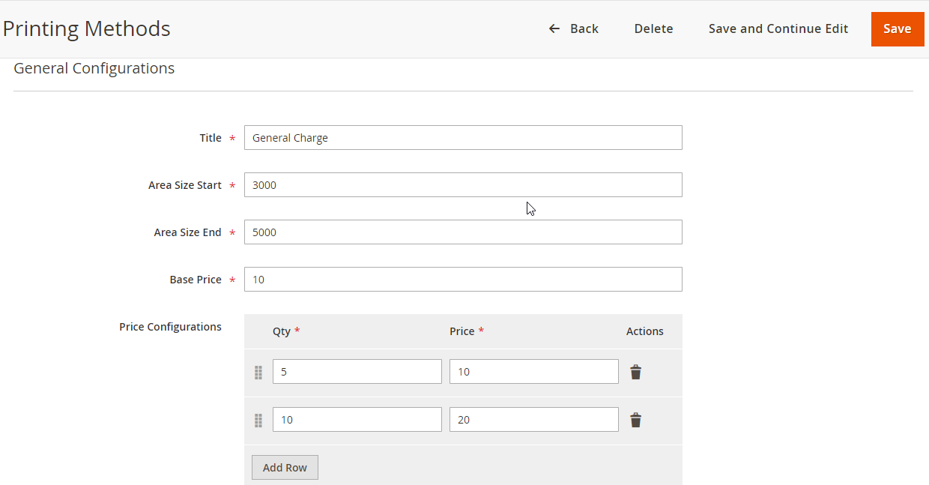Click the drag handle next to Qty 10
This screenshot has height=485, width=929.
[x=258, y=421]
